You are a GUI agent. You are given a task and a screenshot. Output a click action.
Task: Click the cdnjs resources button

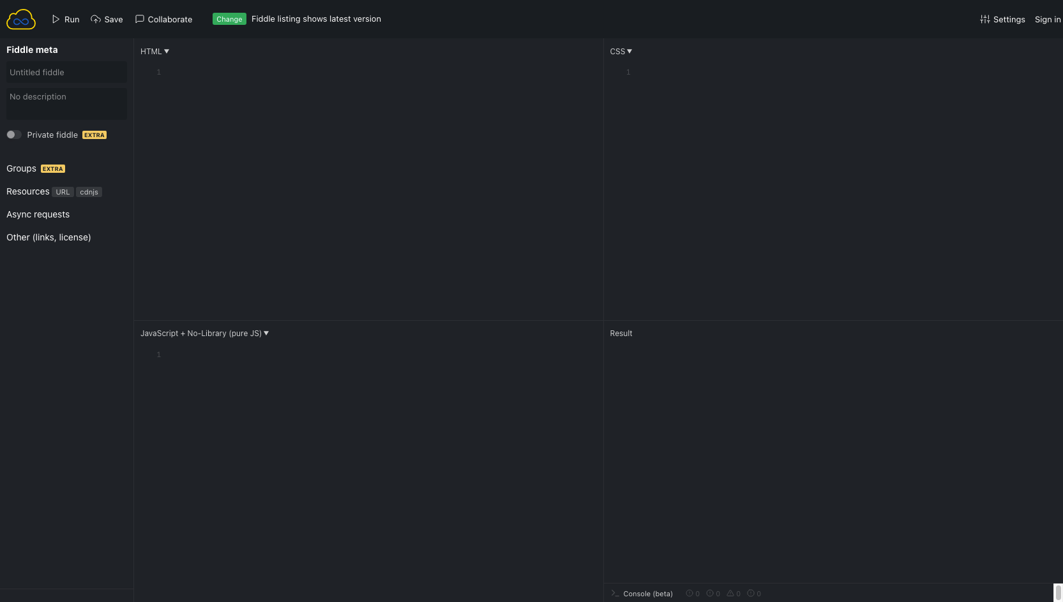point(89,192)
